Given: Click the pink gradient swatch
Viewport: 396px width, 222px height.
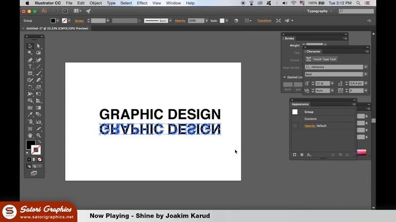Looking at the screenshot, I should coord(361,152).
